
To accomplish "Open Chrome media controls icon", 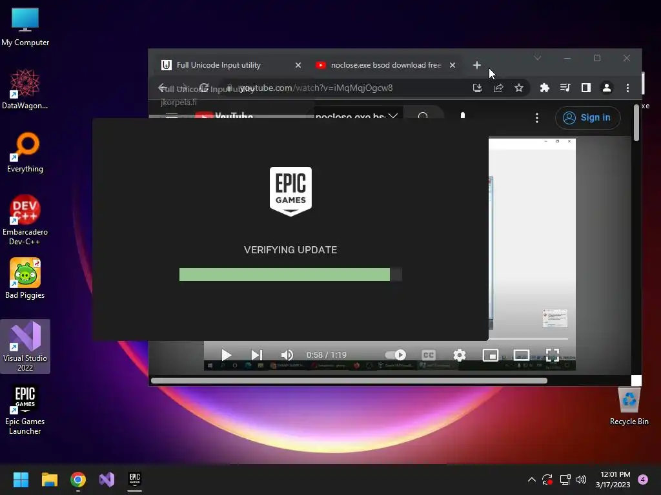I will [x=565, y=88].
